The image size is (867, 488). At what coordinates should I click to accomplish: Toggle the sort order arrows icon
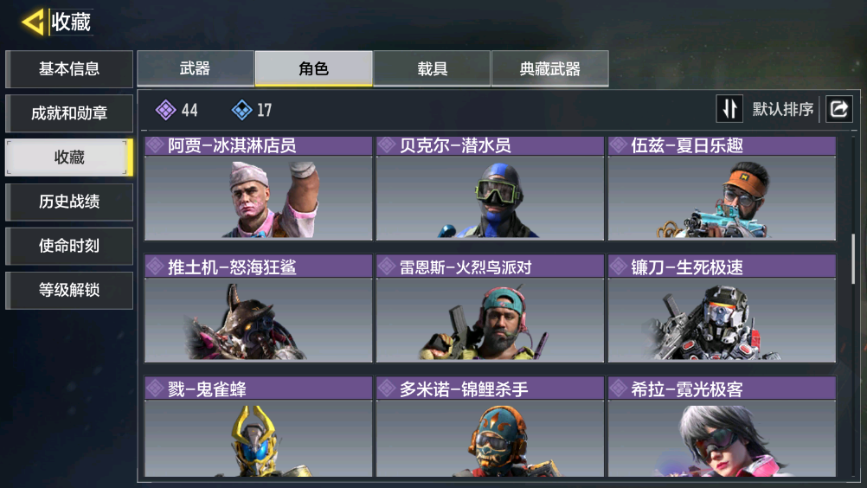[729, 108]
